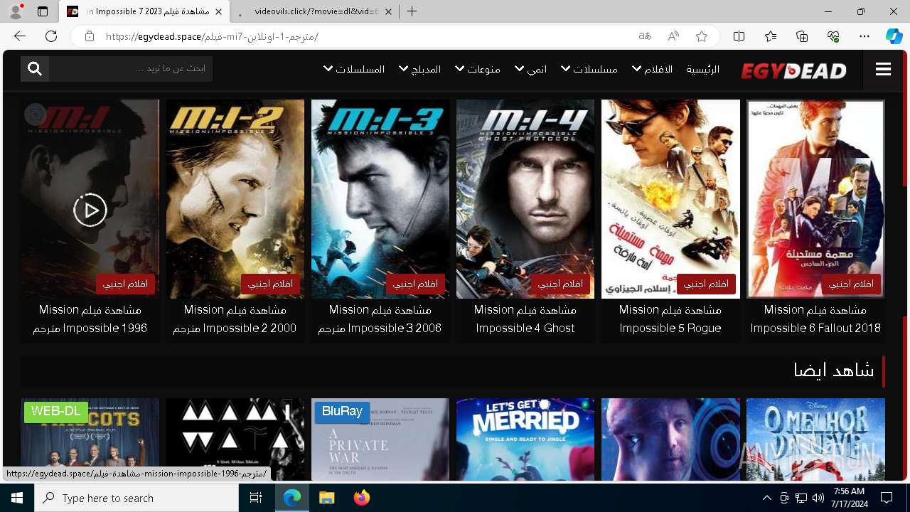This screenshot has width=910, height=512.
Task: Open File Explorer from the taskbar
Action: 326,498
